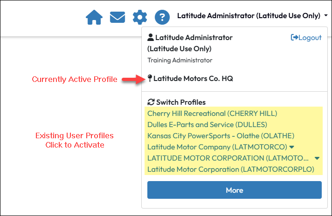
Task: Expand the caret next to Latitude Motor Company (LATMOTORCO)
Action: (292, 147)
